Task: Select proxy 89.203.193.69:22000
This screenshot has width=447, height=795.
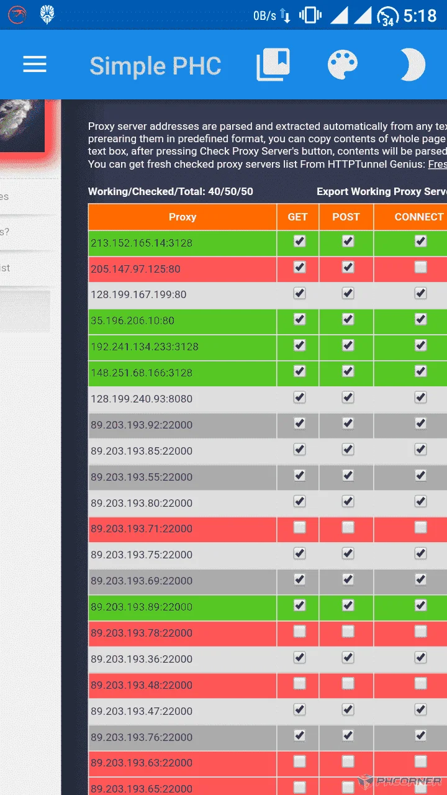Action: 142,581
